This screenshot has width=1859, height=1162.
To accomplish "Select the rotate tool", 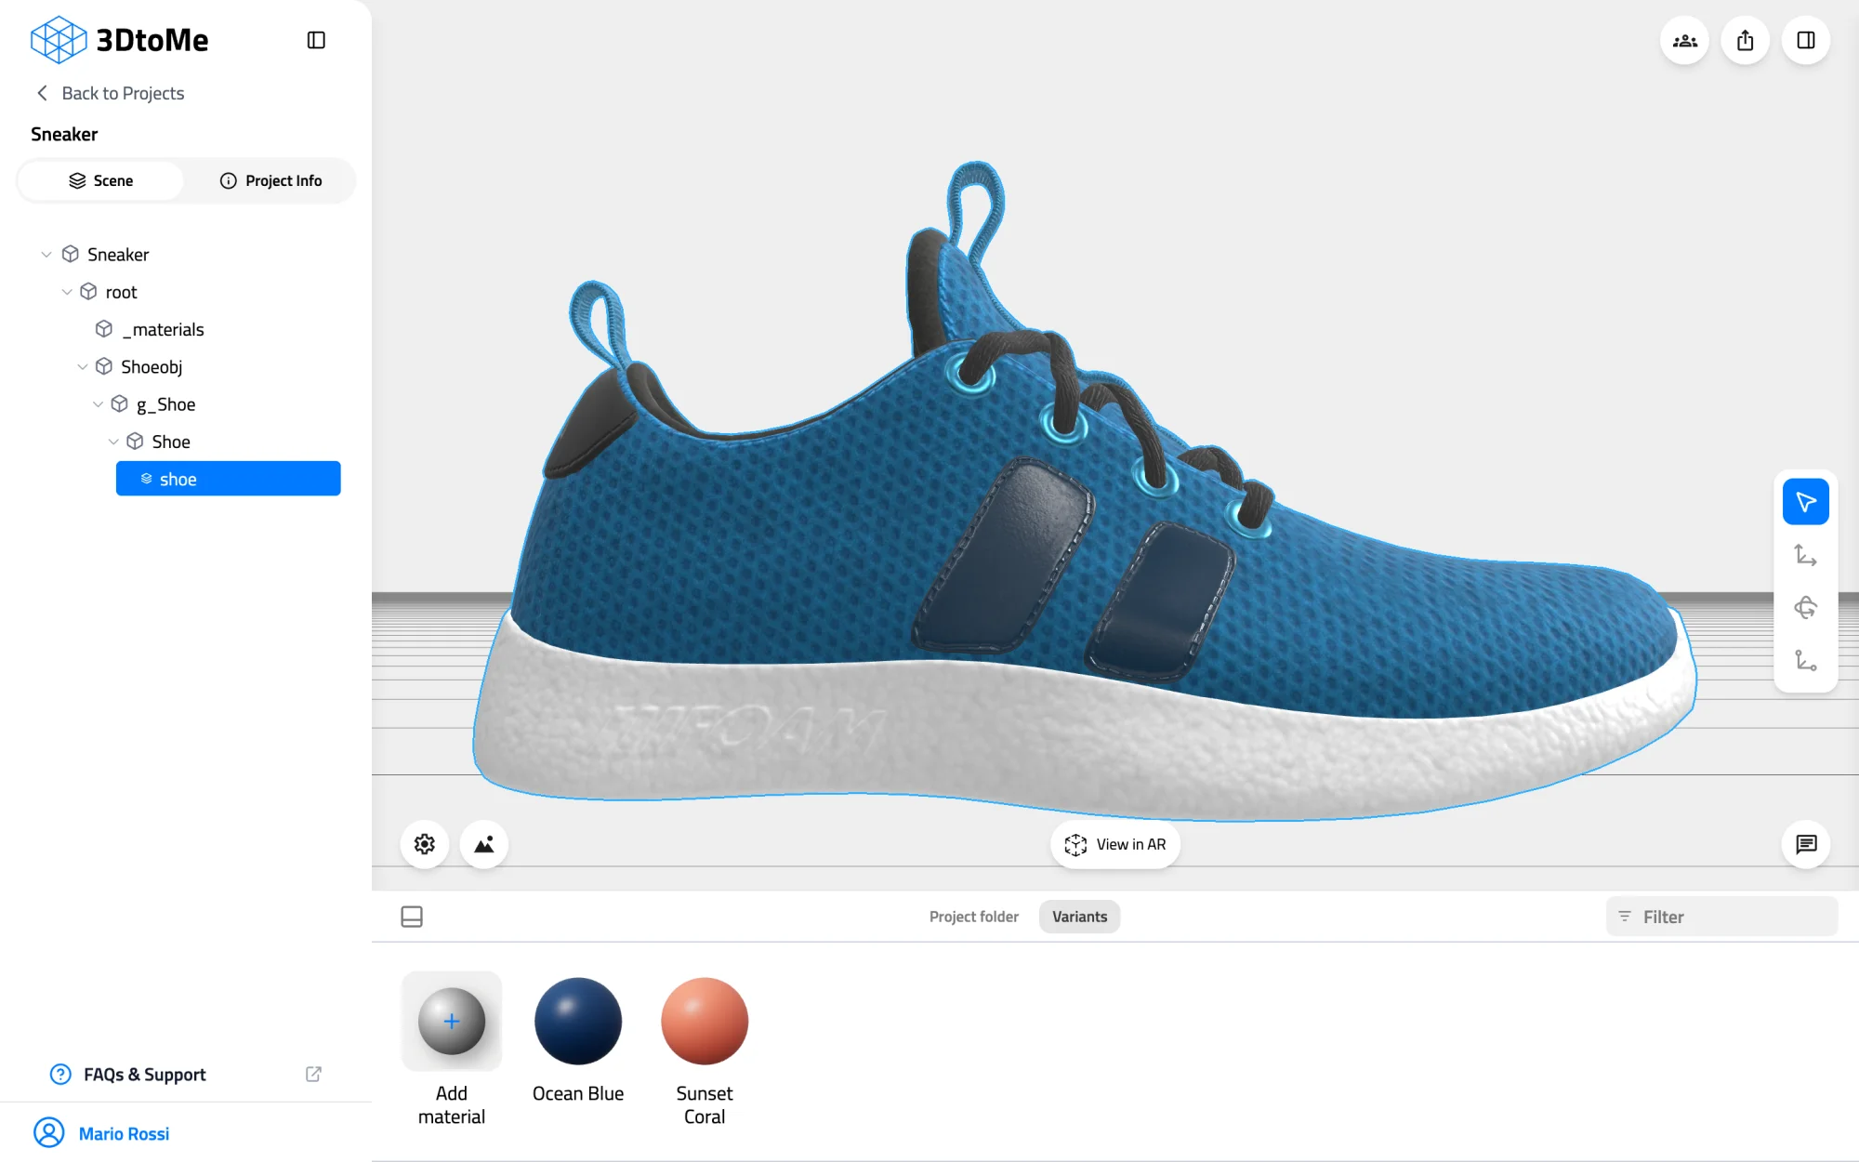I will [1805, 608].
